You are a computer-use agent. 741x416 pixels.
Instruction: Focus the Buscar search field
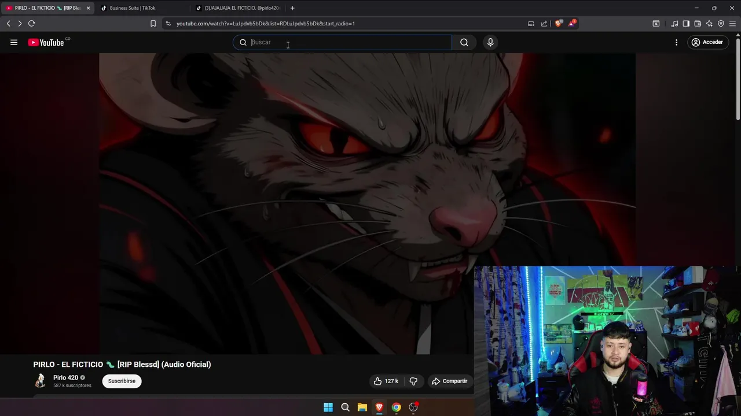point(343,42)
